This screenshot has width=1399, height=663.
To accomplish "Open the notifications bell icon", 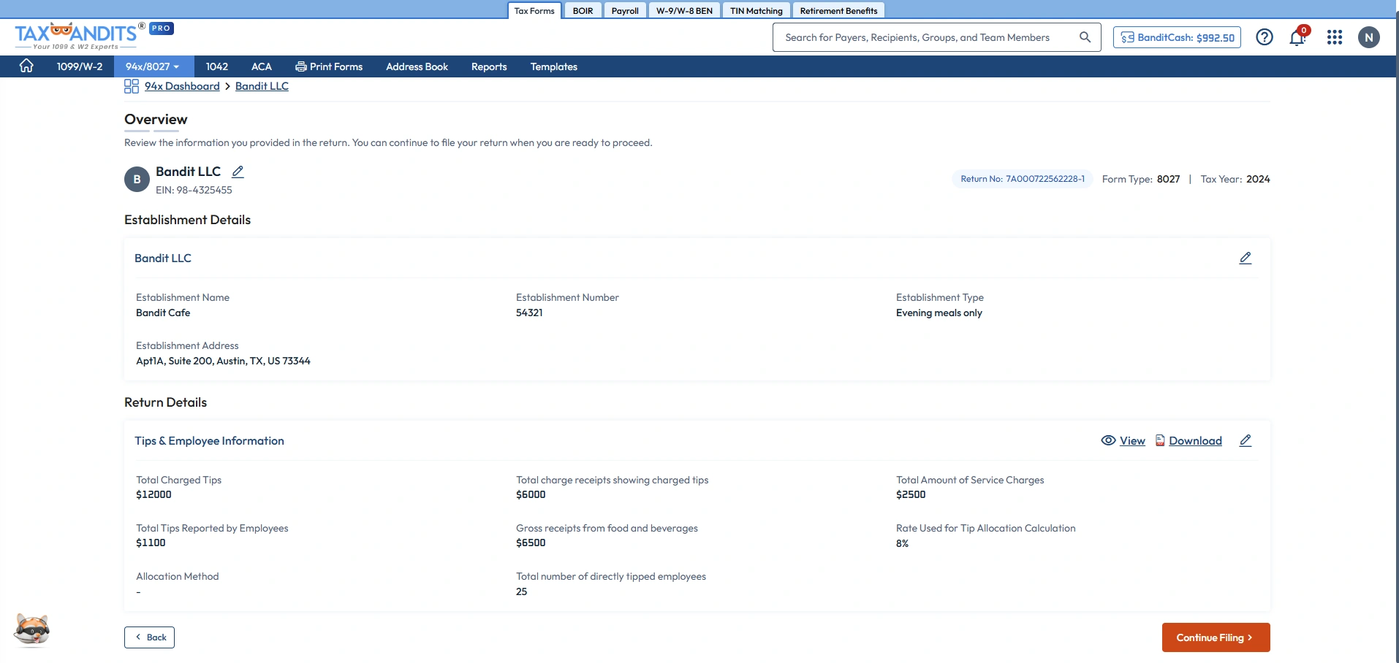I will [x=1298, y=37].
